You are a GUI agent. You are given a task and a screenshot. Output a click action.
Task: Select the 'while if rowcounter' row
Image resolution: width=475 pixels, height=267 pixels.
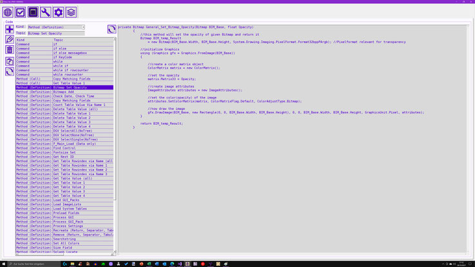click(x=64, y=70)
